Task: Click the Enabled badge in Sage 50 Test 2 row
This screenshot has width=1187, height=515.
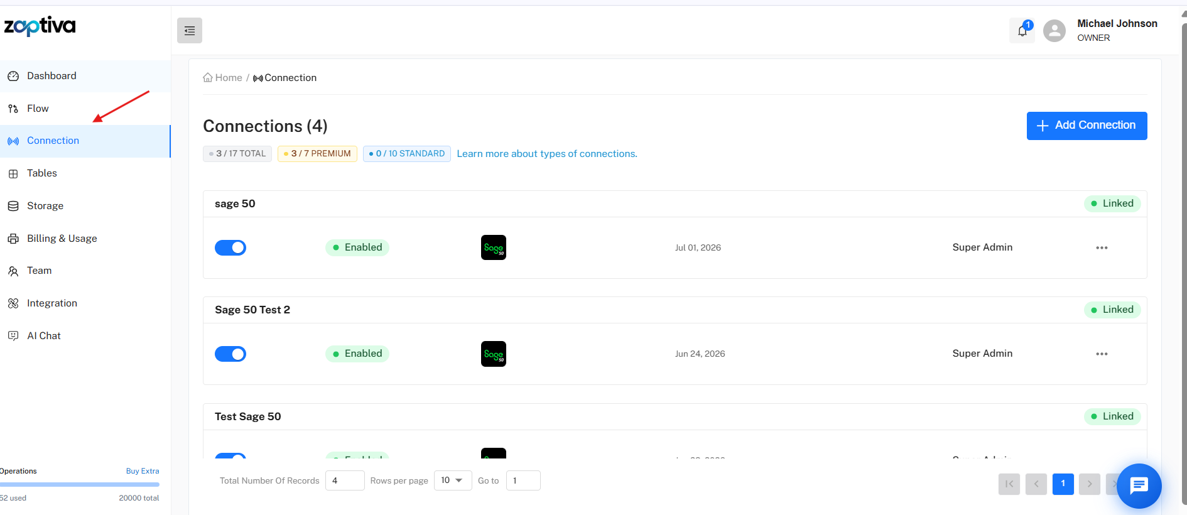Action: point(357,354)
